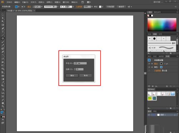Select the Hand tool

pyautogui.click(x=3, y=103)
